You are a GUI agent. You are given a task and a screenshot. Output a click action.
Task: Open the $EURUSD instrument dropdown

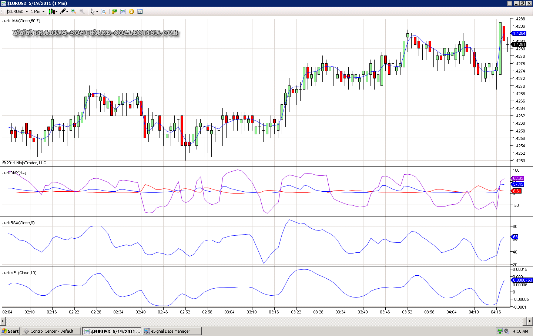(17, 11)
